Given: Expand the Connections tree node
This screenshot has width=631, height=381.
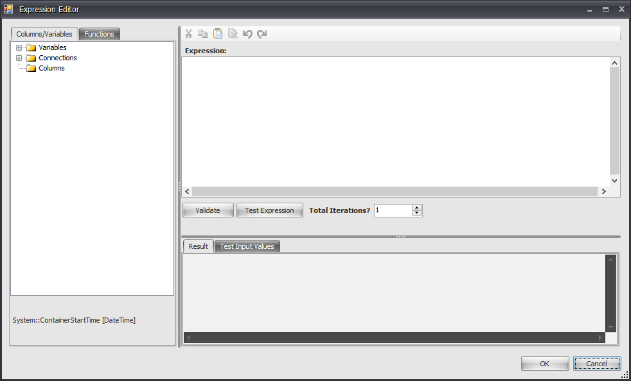Looking at the screenshot, I should [19, 58].
